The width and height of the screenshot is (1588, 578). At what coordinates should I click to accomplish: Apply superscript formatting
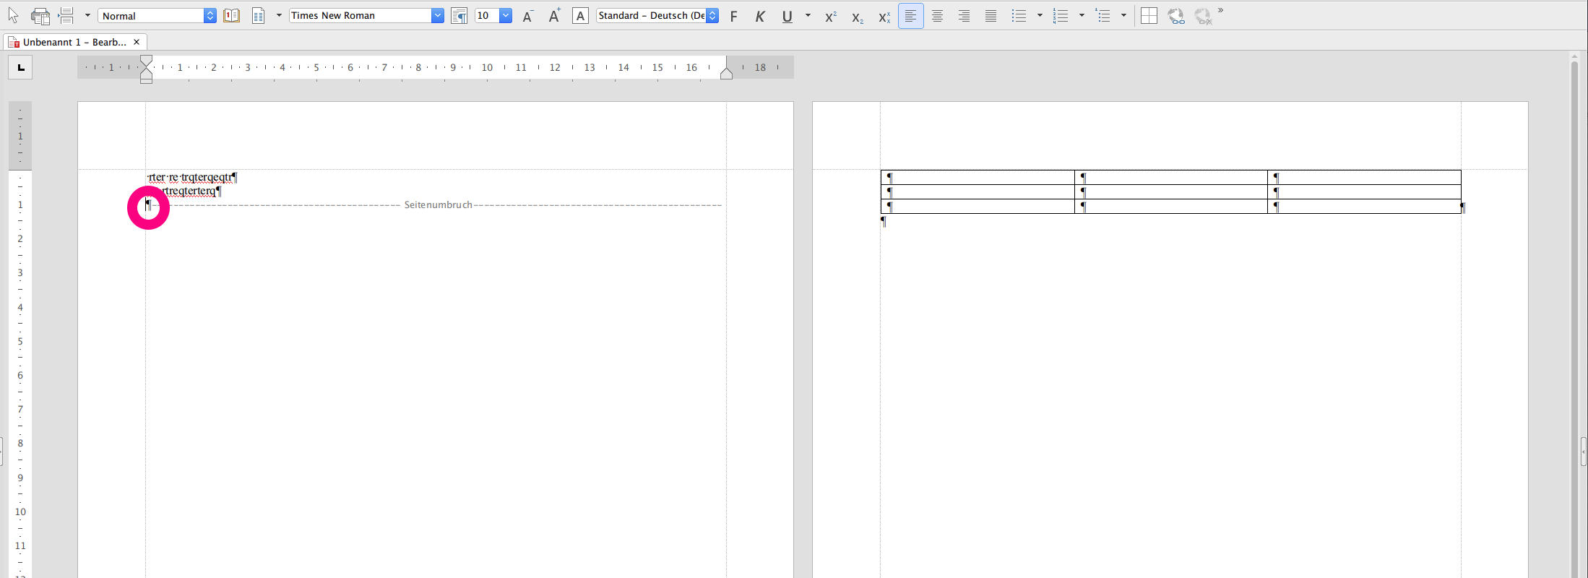point(830,16)
